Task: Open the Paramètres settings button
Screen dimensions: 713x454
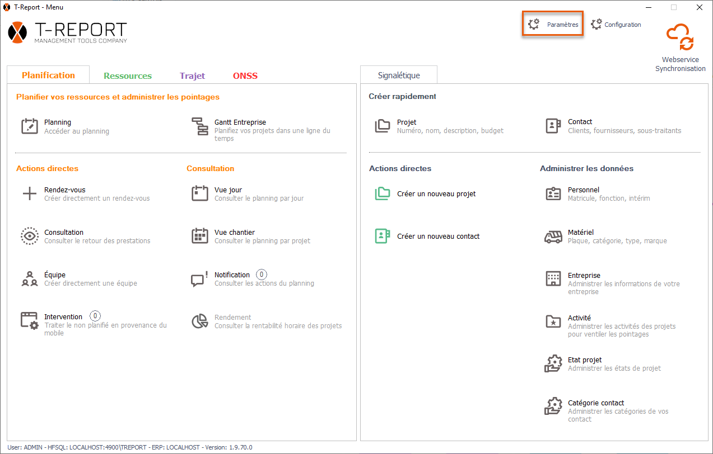Action: [x=553, y=25]
